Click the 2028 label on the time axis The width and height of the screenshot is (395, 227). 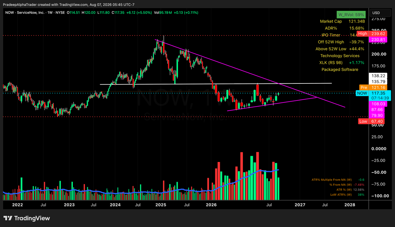pyautogui.click(x=350, y=205)
